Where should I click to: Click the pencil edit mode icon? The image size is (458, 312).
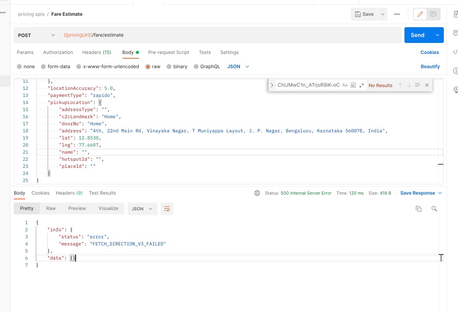pos(420,14)
